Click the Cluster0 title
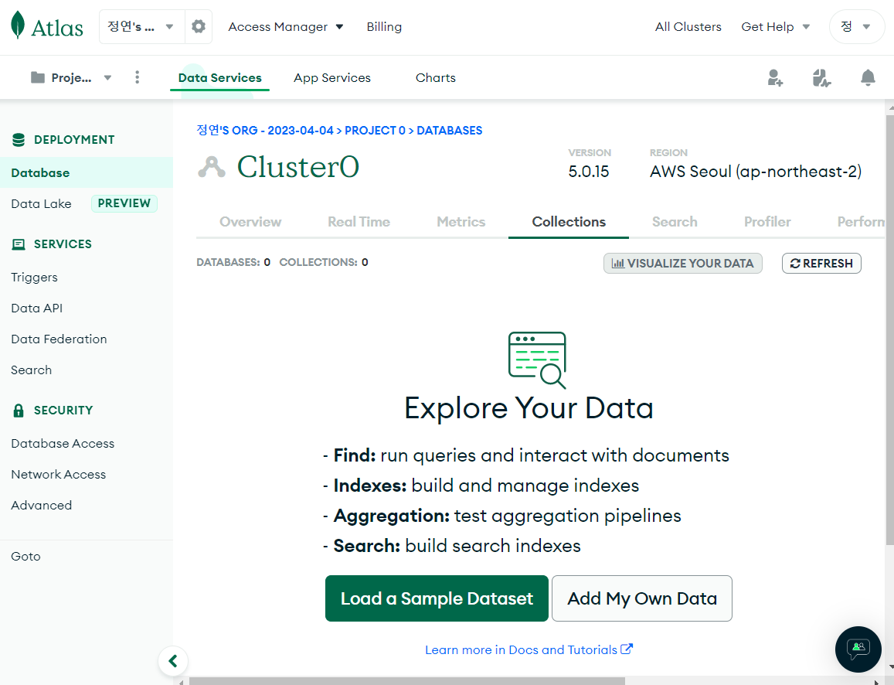 tap(297, 167)
